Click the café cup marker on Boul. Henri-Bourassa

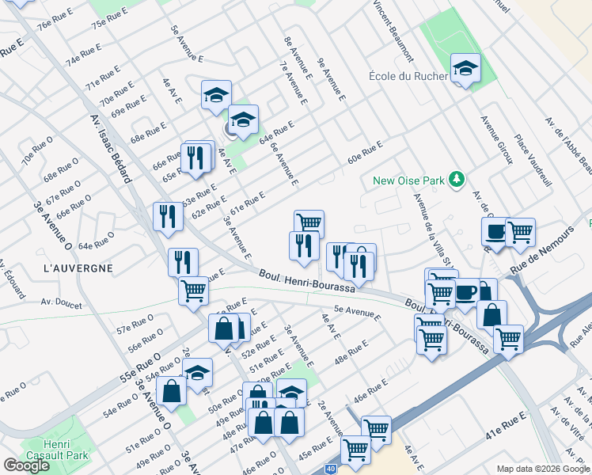pos(468,296)
